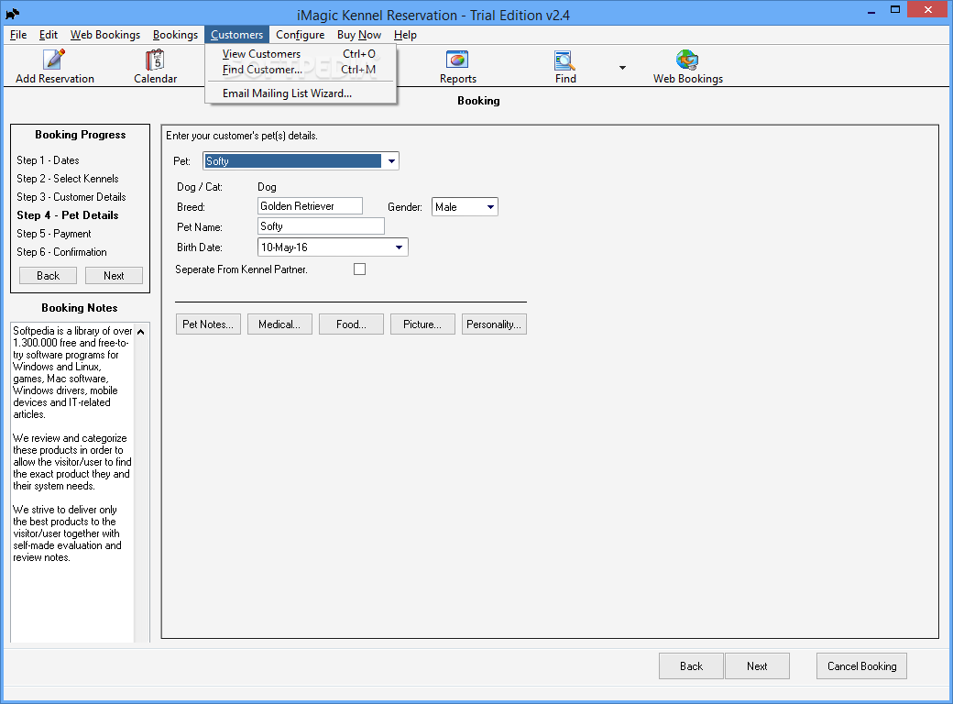Click the kennel app icon in title bar
953x704 pixels.
click(12, 14)
